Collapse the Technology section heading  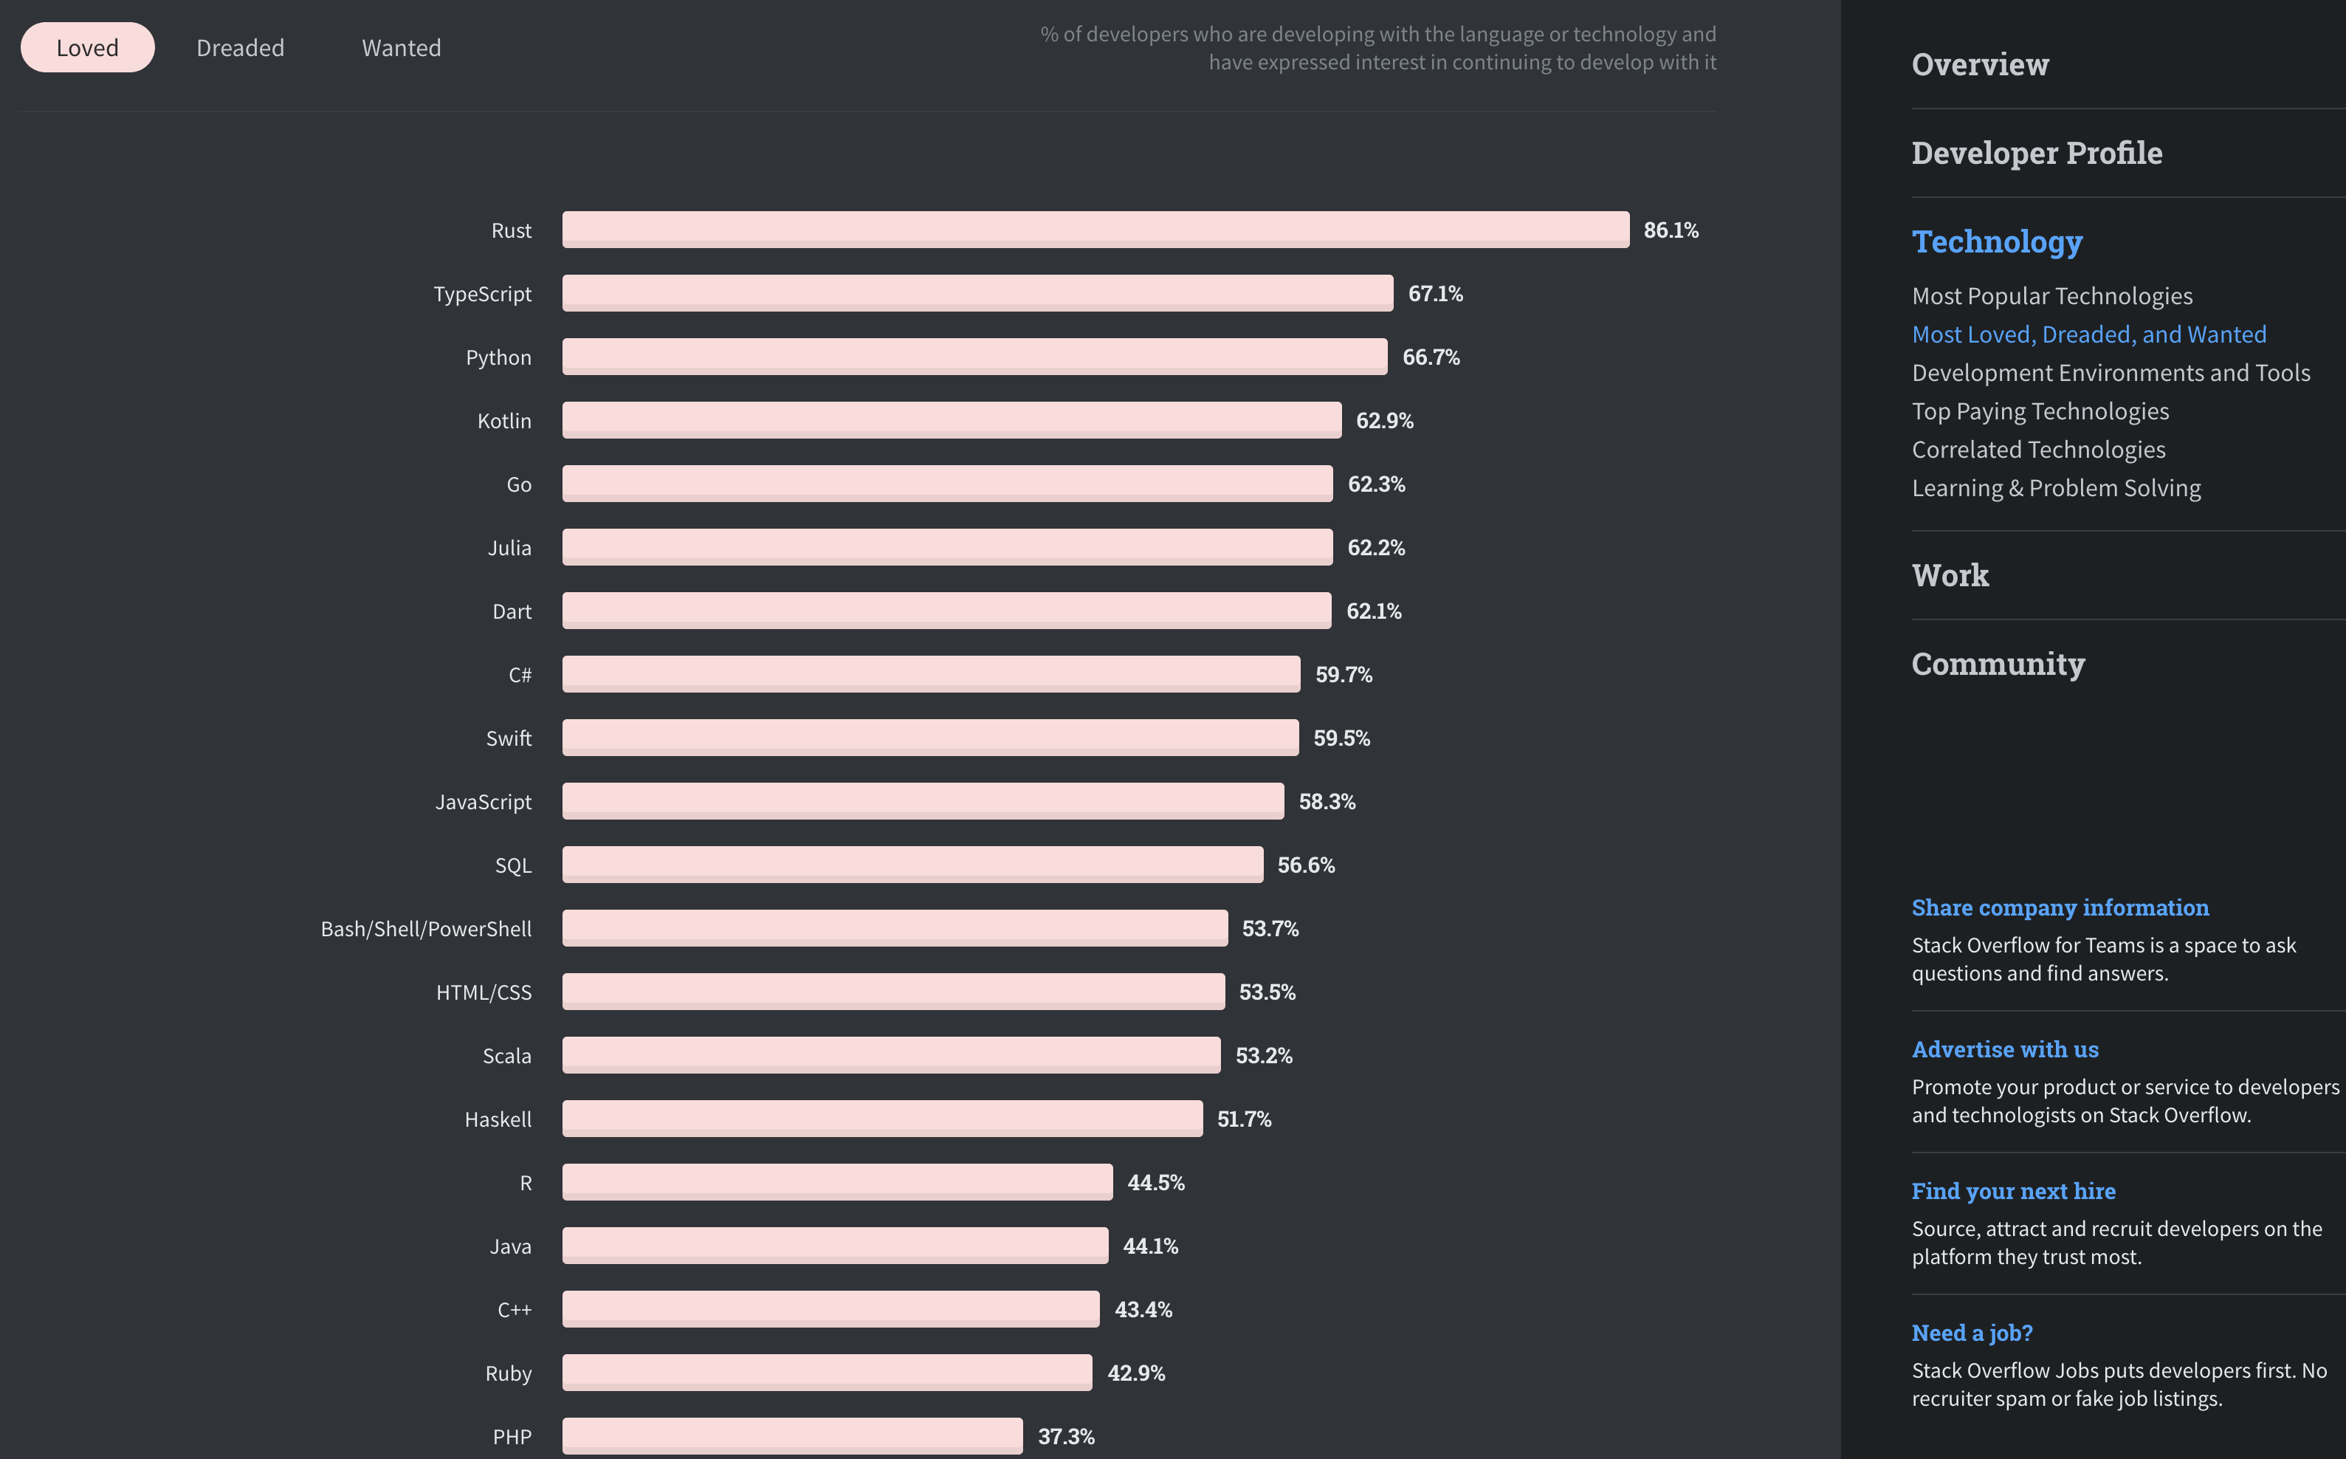pyautogui.click(x=1997, y=241)
